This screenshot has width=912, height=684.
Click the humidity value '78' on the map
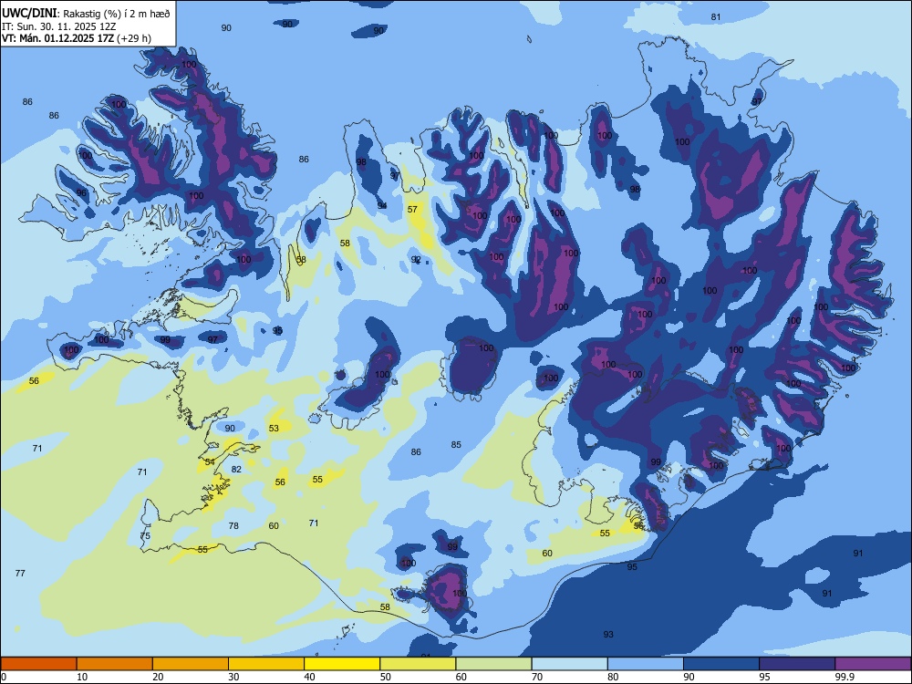(233, 526)
